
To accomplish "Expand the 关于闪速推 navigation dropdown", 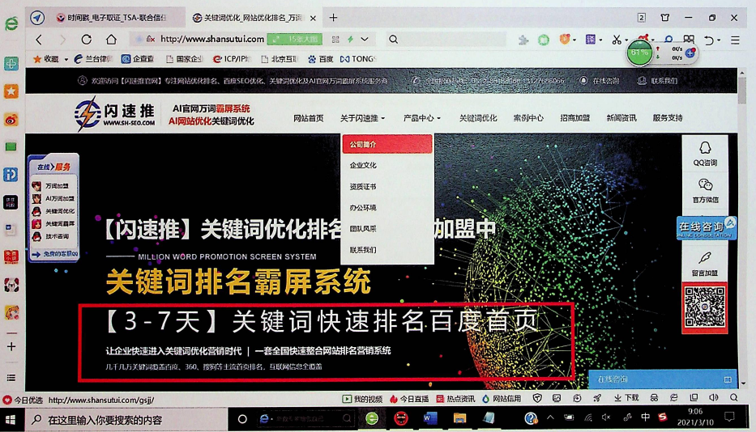I will tap(362, 118).
